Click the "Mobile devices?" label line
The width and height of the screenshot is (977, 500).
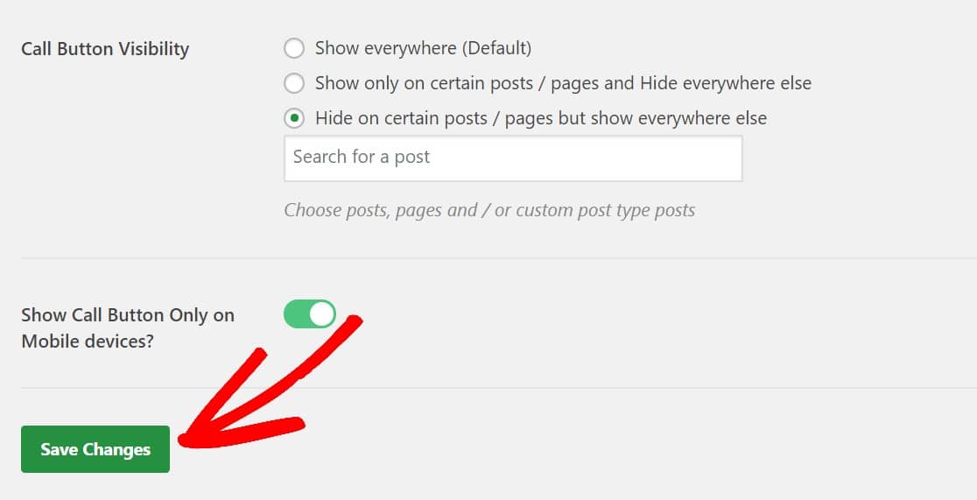pos(88,342)
